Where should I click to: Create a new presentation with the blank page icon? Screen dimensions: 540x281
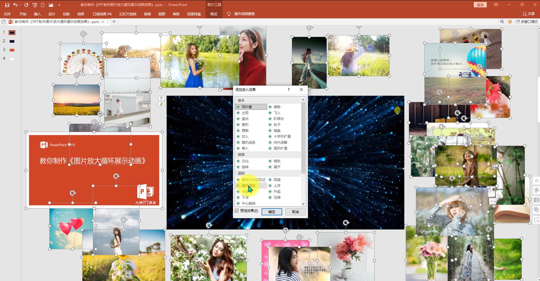coord(42,5)
